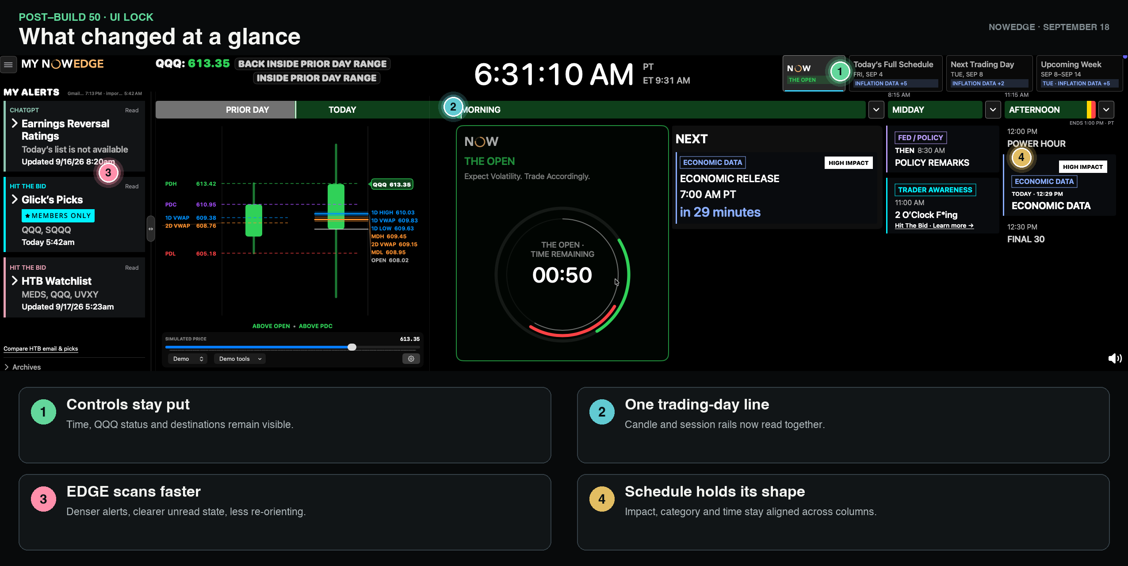Open the simulated price settings gear
Screen dimensions: 1128x566
coord(411,359)
